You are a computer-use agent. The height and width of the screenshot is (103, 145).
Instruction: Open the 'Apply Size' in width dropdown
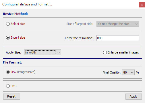coord(42,52)
